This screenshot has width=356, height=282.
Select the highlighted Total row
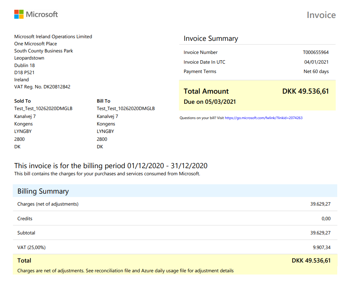coord(175,261)
